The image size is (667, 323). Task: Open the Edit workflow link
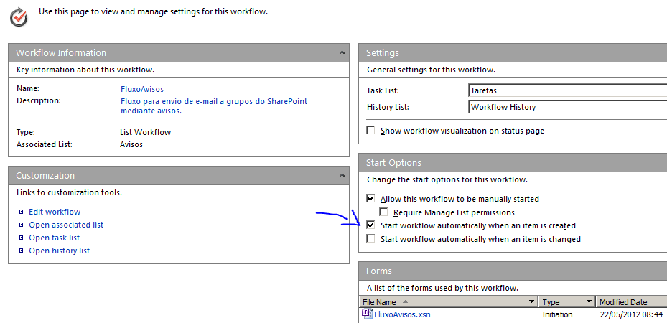[x=55, y=212]
